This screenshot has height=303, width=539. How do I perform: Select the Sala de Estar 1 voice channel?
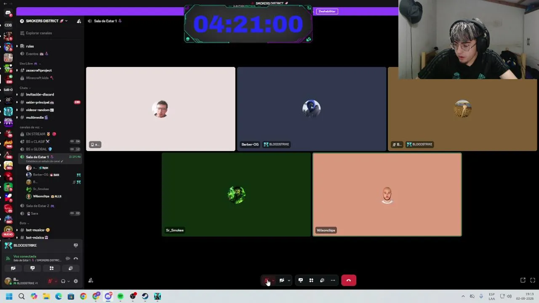click(50, 157)
